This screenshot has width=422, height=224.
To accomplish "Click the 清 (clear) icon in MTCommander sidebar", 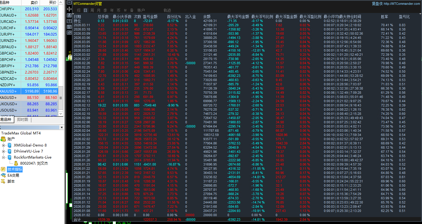I will 69,15.
